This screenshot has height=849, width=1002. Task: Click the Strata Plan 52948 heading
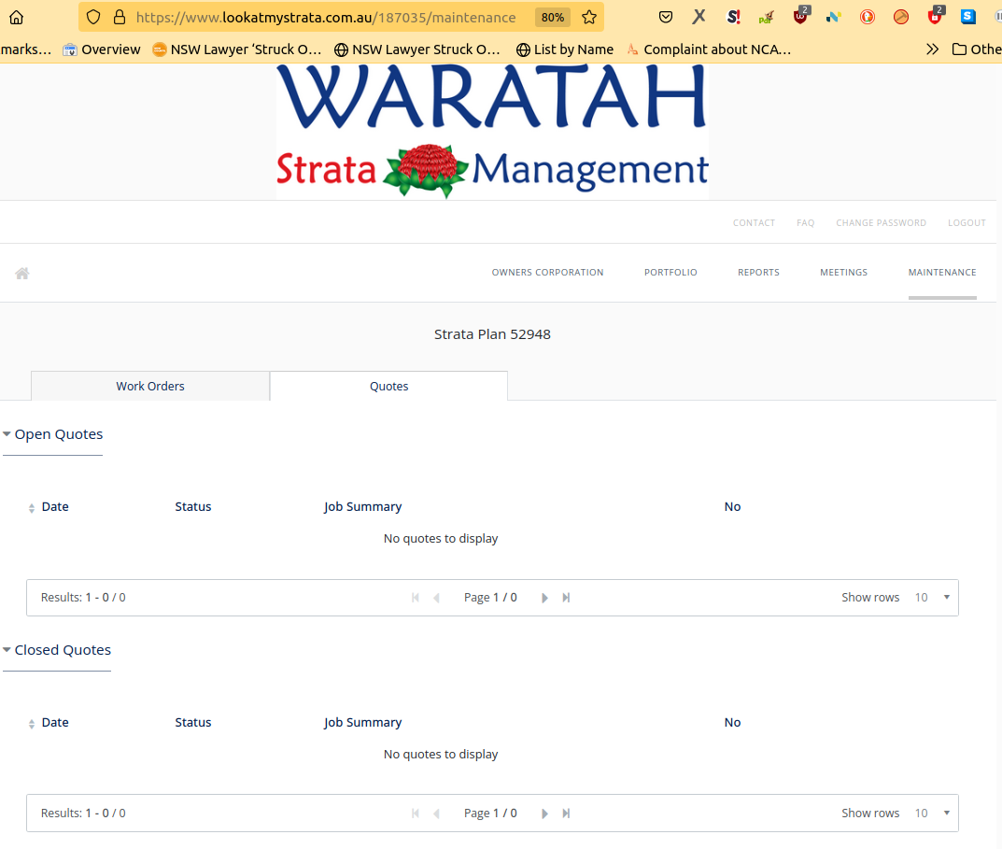click(492, 334)
